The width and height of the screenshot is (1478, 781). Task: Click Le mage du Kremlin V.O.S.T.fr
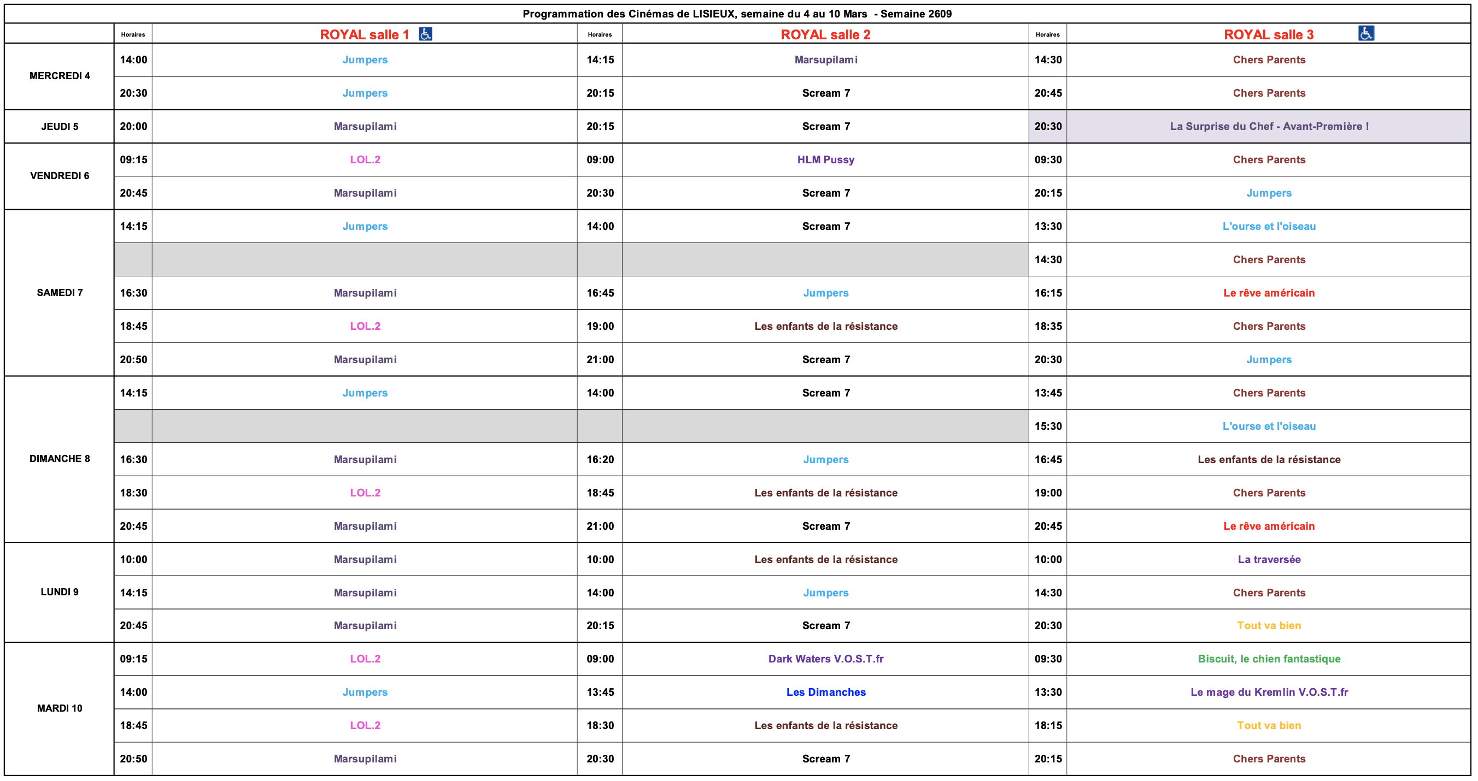click(x=1269, y=691)
